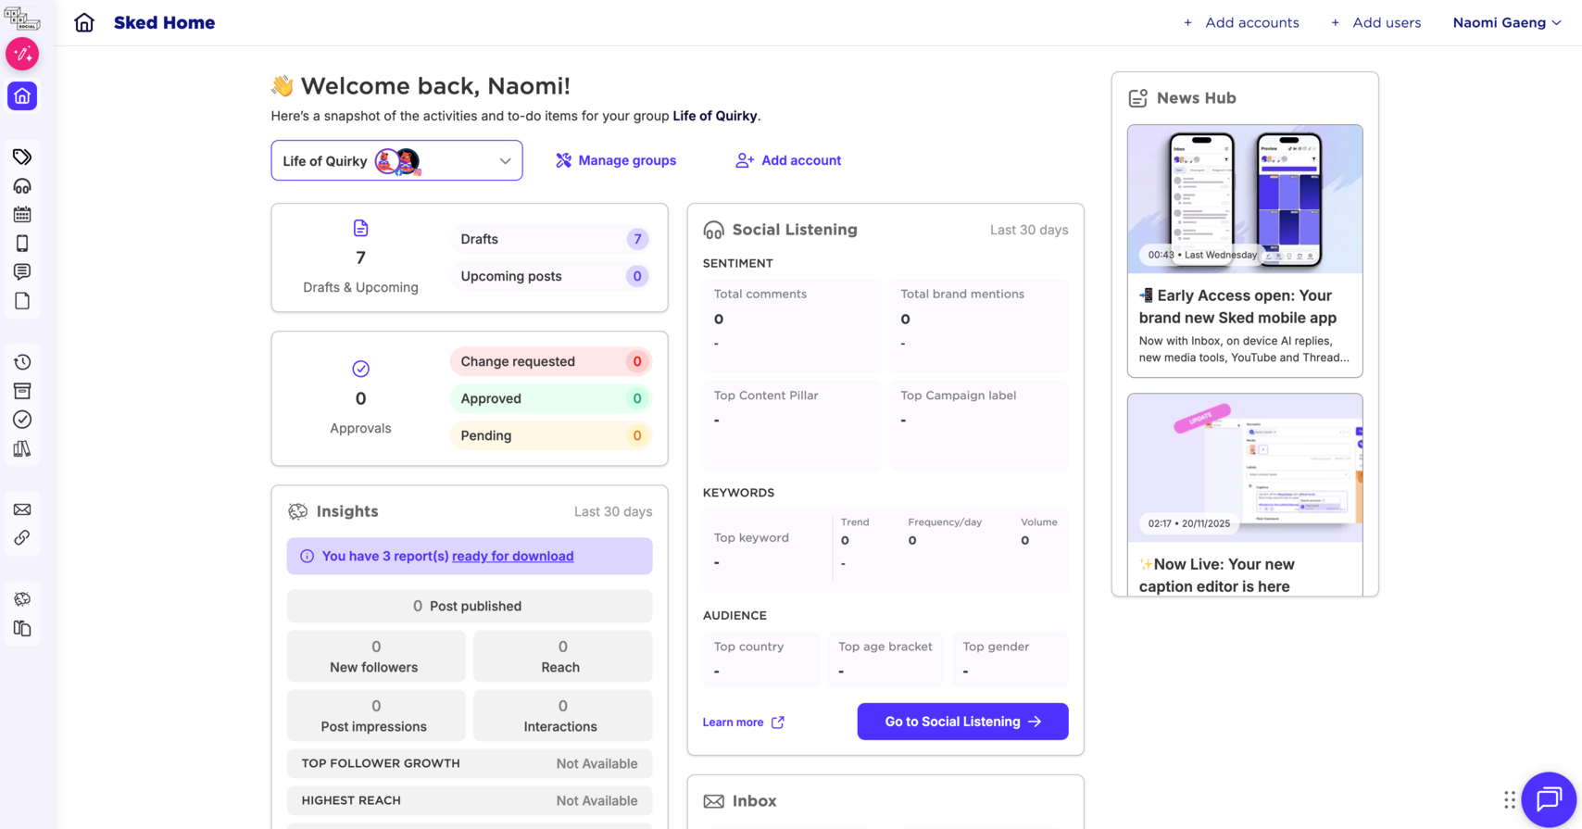Open Manage groups
This screenshot has width=1582, height=829.
(x=616, y=160)
